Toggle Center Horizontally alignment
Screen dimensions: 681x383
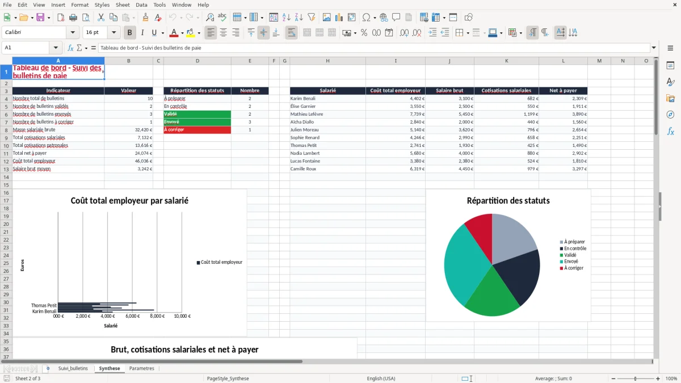(x=224, y=33)
